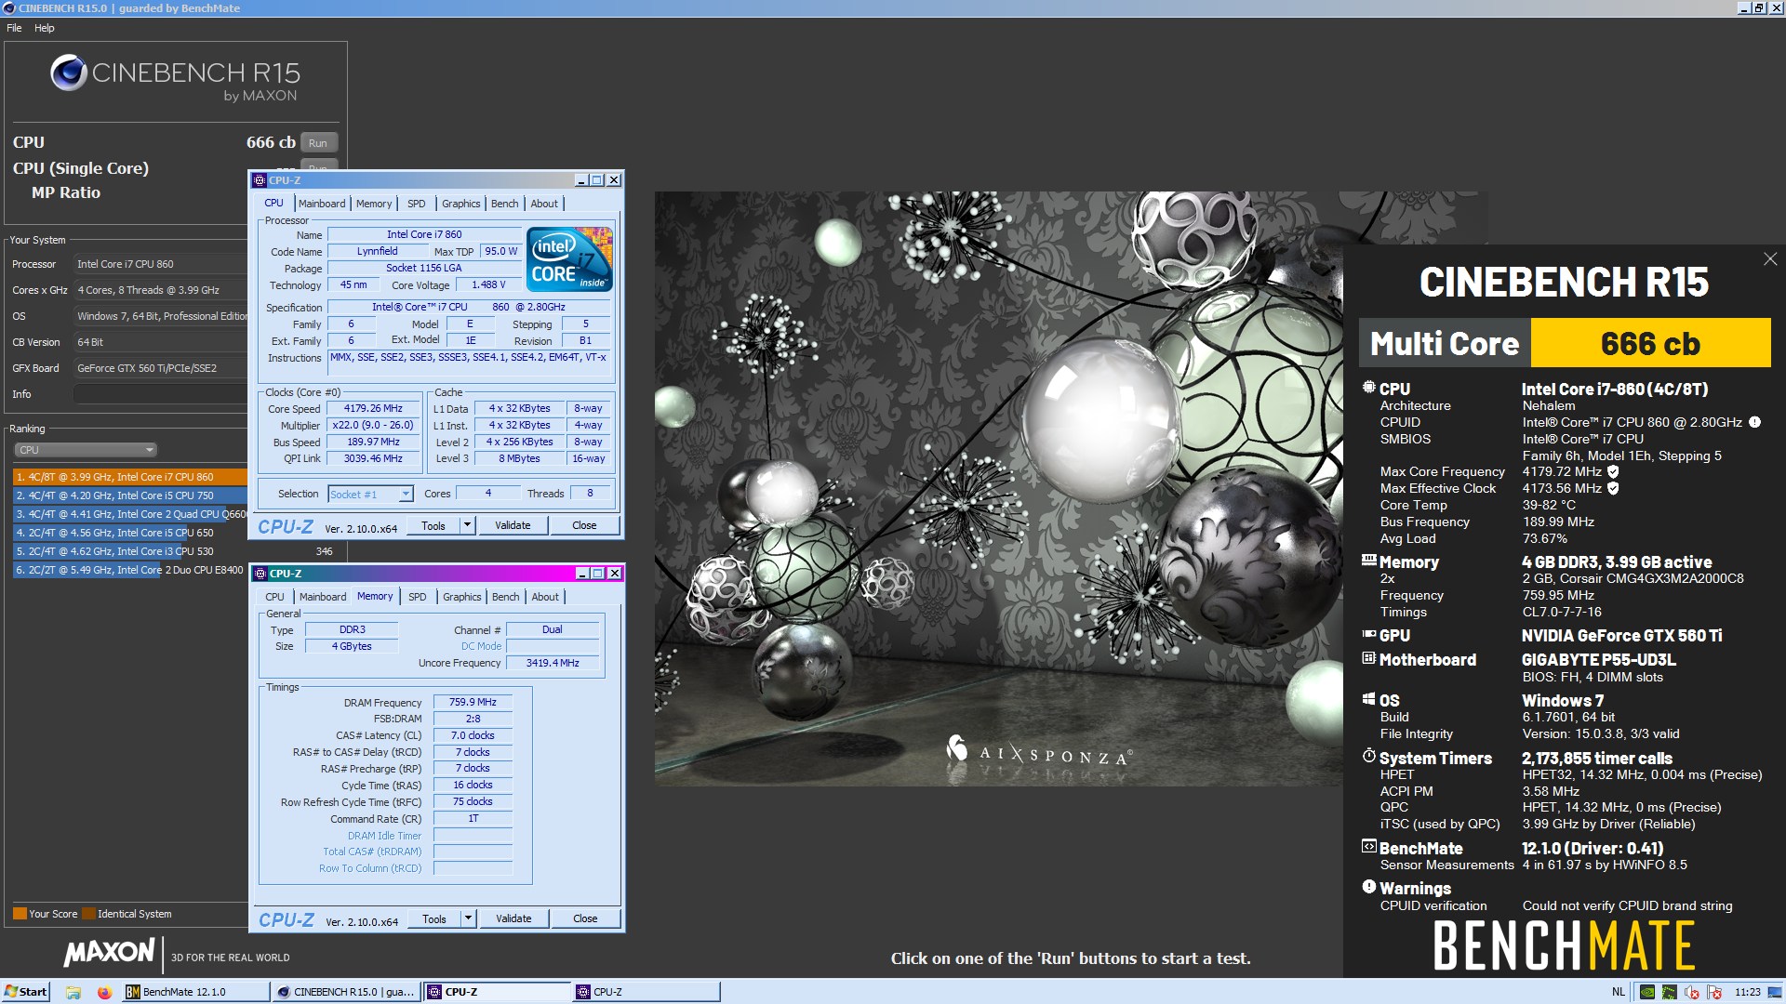The width and height of the screenshot is (1786, 1004).
Task: Click Validate in Memory CPU-Z window
Action: pos(513,918)
